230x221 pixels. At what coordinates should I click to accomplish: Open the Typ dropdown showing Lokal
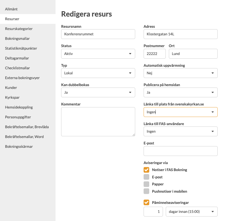point(98,73)
